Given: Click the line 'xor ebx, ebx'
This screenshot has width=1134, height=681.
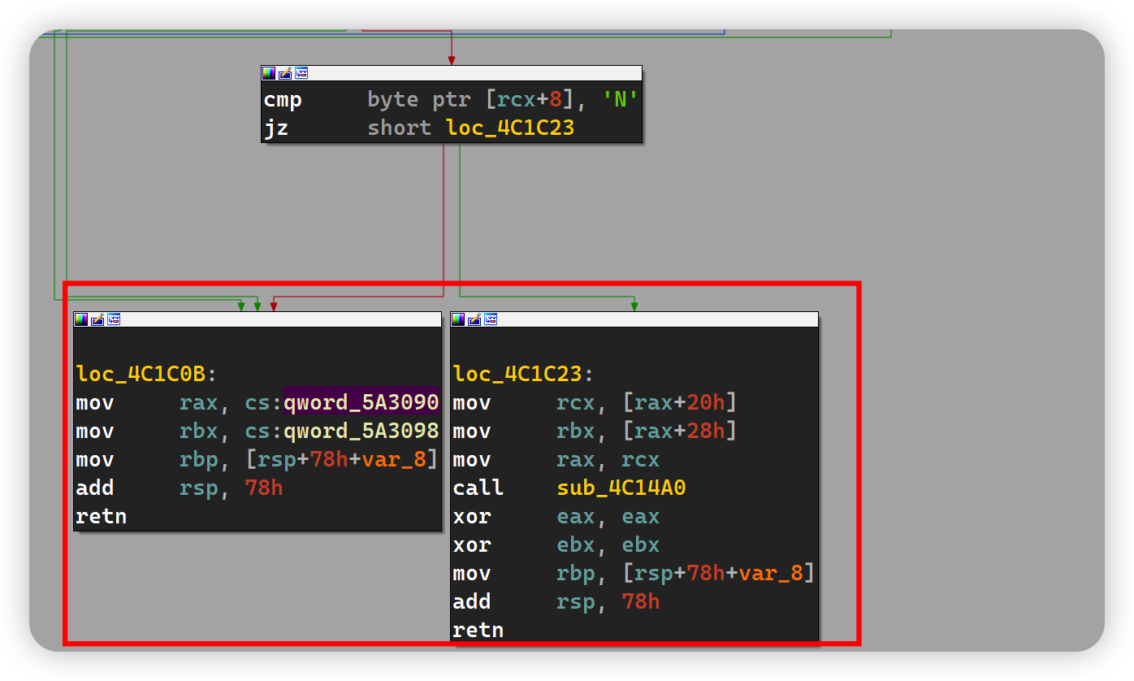Looking at the screenshot, I should 556,544.
